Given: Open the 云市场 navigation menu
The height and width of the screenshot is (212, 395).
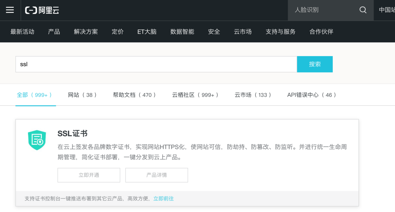Looking at the screenshot, I should (x=243, y=32).
